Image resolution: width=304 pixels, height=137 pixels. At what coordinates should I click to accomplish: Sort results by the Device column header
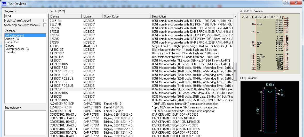pos(65,16)
